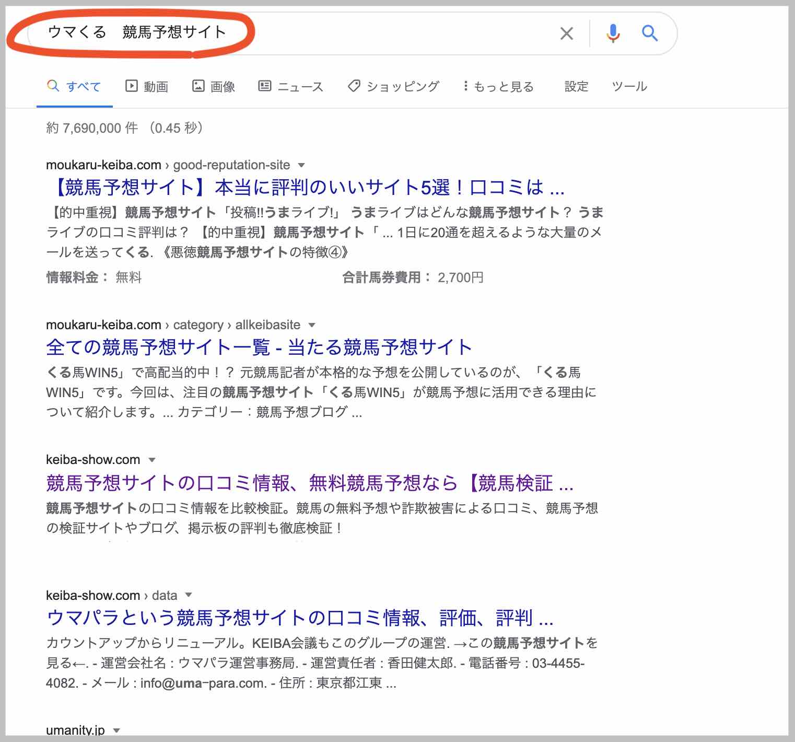
Task: Click the newspaper icon beside ニュース
Action: coord(265,86)
